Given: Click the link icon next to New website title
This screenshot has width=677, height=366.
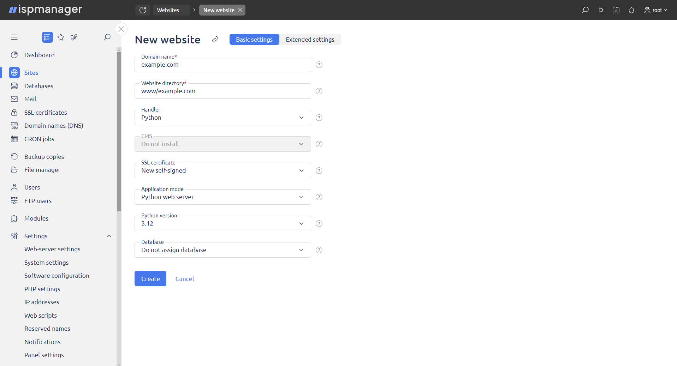Looking at the screenshot, I should click(x=215, y=40).
